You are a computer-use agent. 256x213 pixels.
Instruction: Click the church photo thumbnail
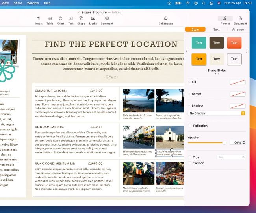(169, 137)
